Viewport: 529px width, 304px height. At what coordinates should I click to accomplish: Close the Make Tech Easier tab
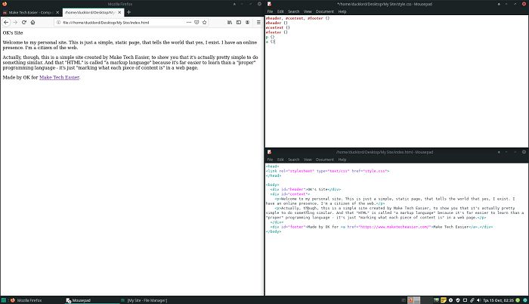tap(57, 13)
